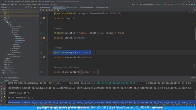Screen dimensions: 196x110
Task: Click the debug bug icon in toolbar
Action: 160,4
